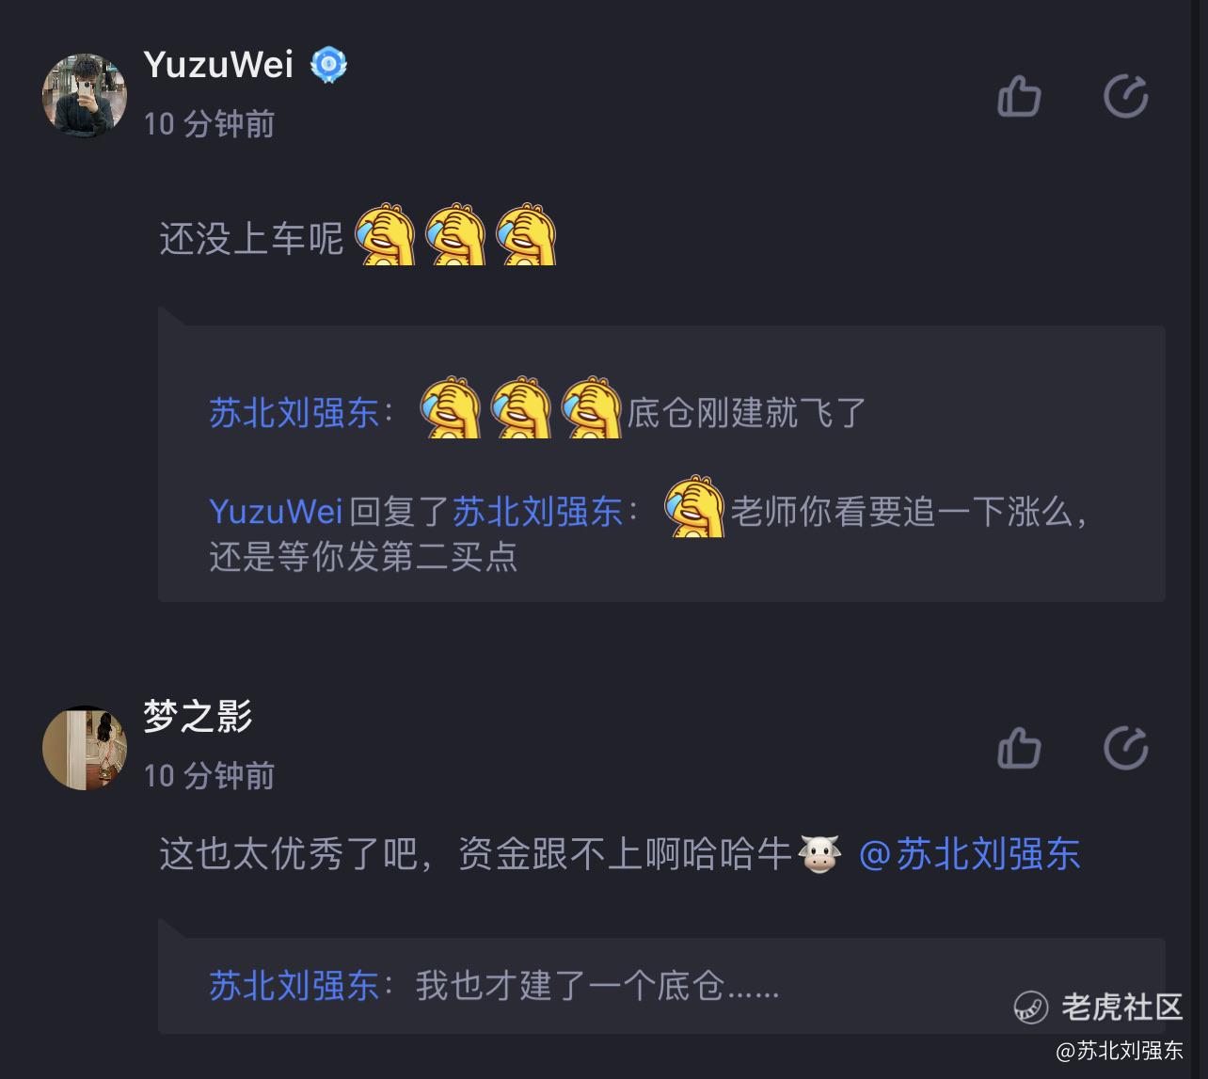
Task: Click the 老虎社区 watermark logo
Action: point(1098,1007)
